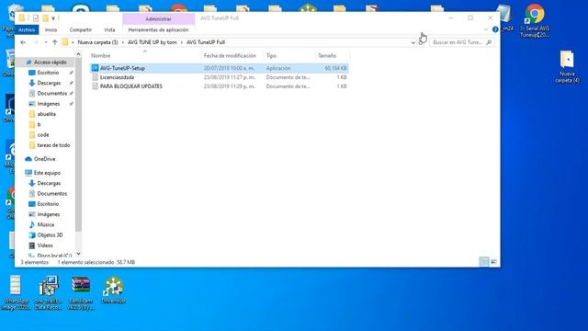Expand the breadcrumb chevron after AVG TUNE UP by tom
This screenshot has height=331, width=588.
click(x=182, y=42)
